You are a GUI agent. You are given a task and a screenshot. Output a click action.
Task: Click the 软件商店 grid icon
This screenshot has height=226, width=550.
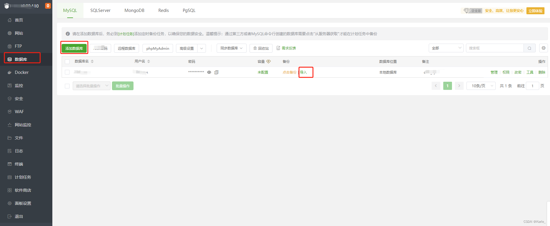coord(10,190)
